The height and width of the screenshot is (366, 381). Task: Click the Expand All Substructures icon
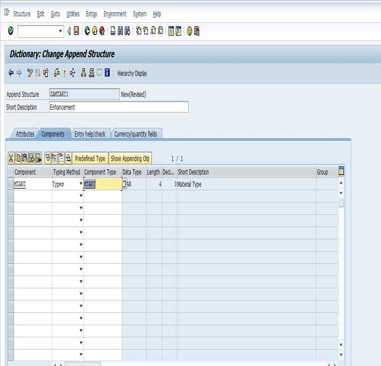[x=48, y=158]
